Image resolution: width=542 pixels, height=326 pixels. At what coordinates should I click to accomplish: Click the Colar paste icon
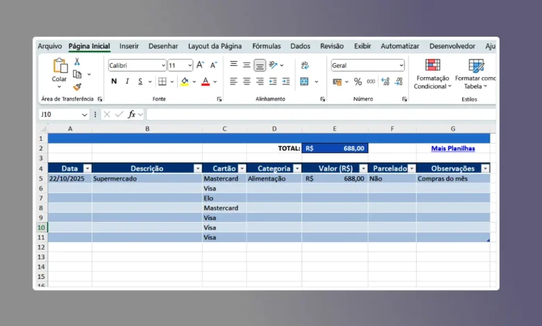point(60,65)
